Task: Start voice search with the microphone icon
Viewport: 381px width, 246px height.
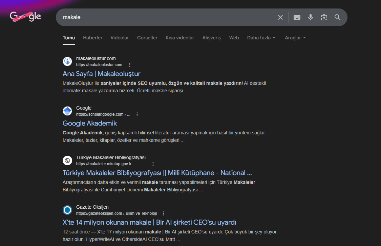Action: click(x=310, y=17)
